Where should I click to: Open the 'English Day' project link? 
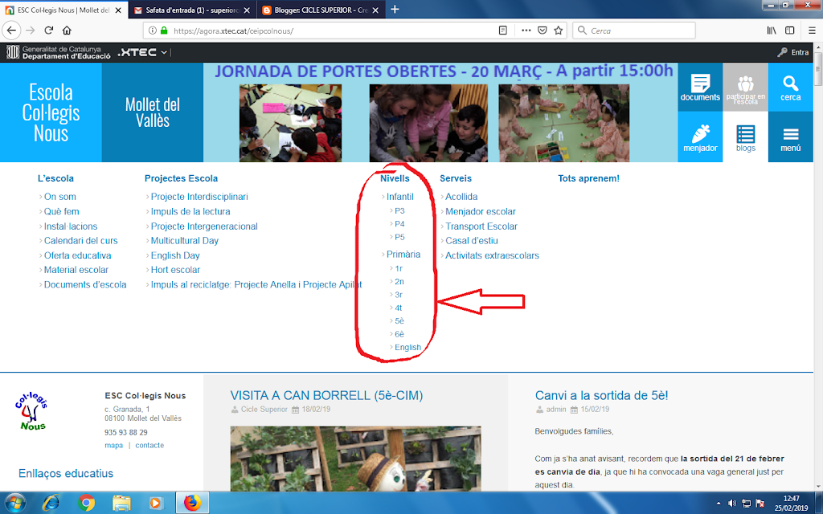pyautogui.click(x=175, y=255)
